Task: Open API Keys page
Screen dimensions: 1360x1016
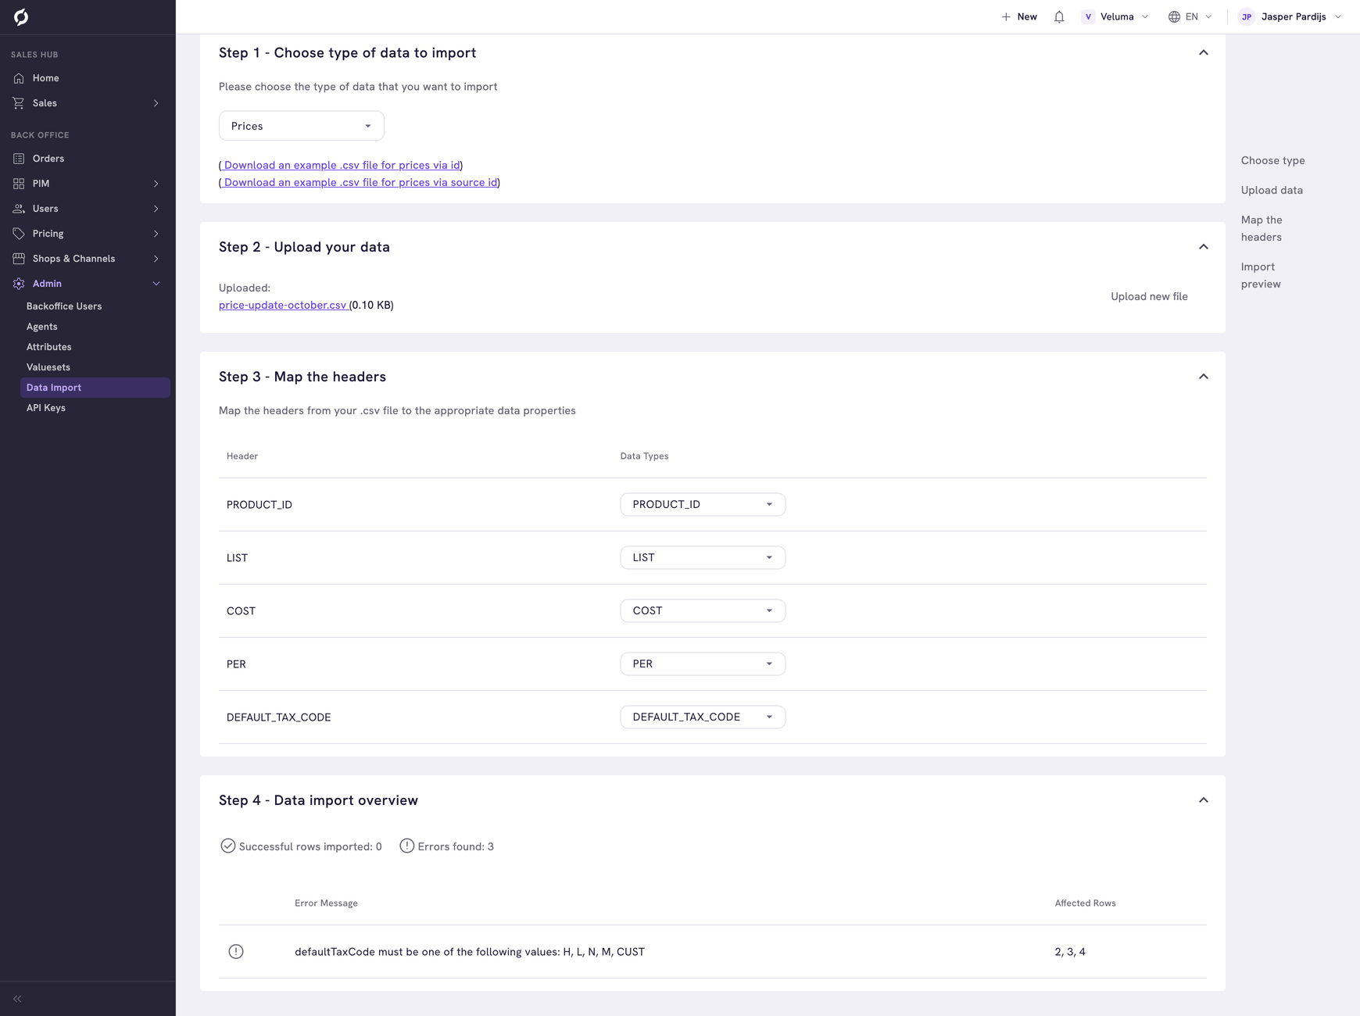Action: coord(46,408)
